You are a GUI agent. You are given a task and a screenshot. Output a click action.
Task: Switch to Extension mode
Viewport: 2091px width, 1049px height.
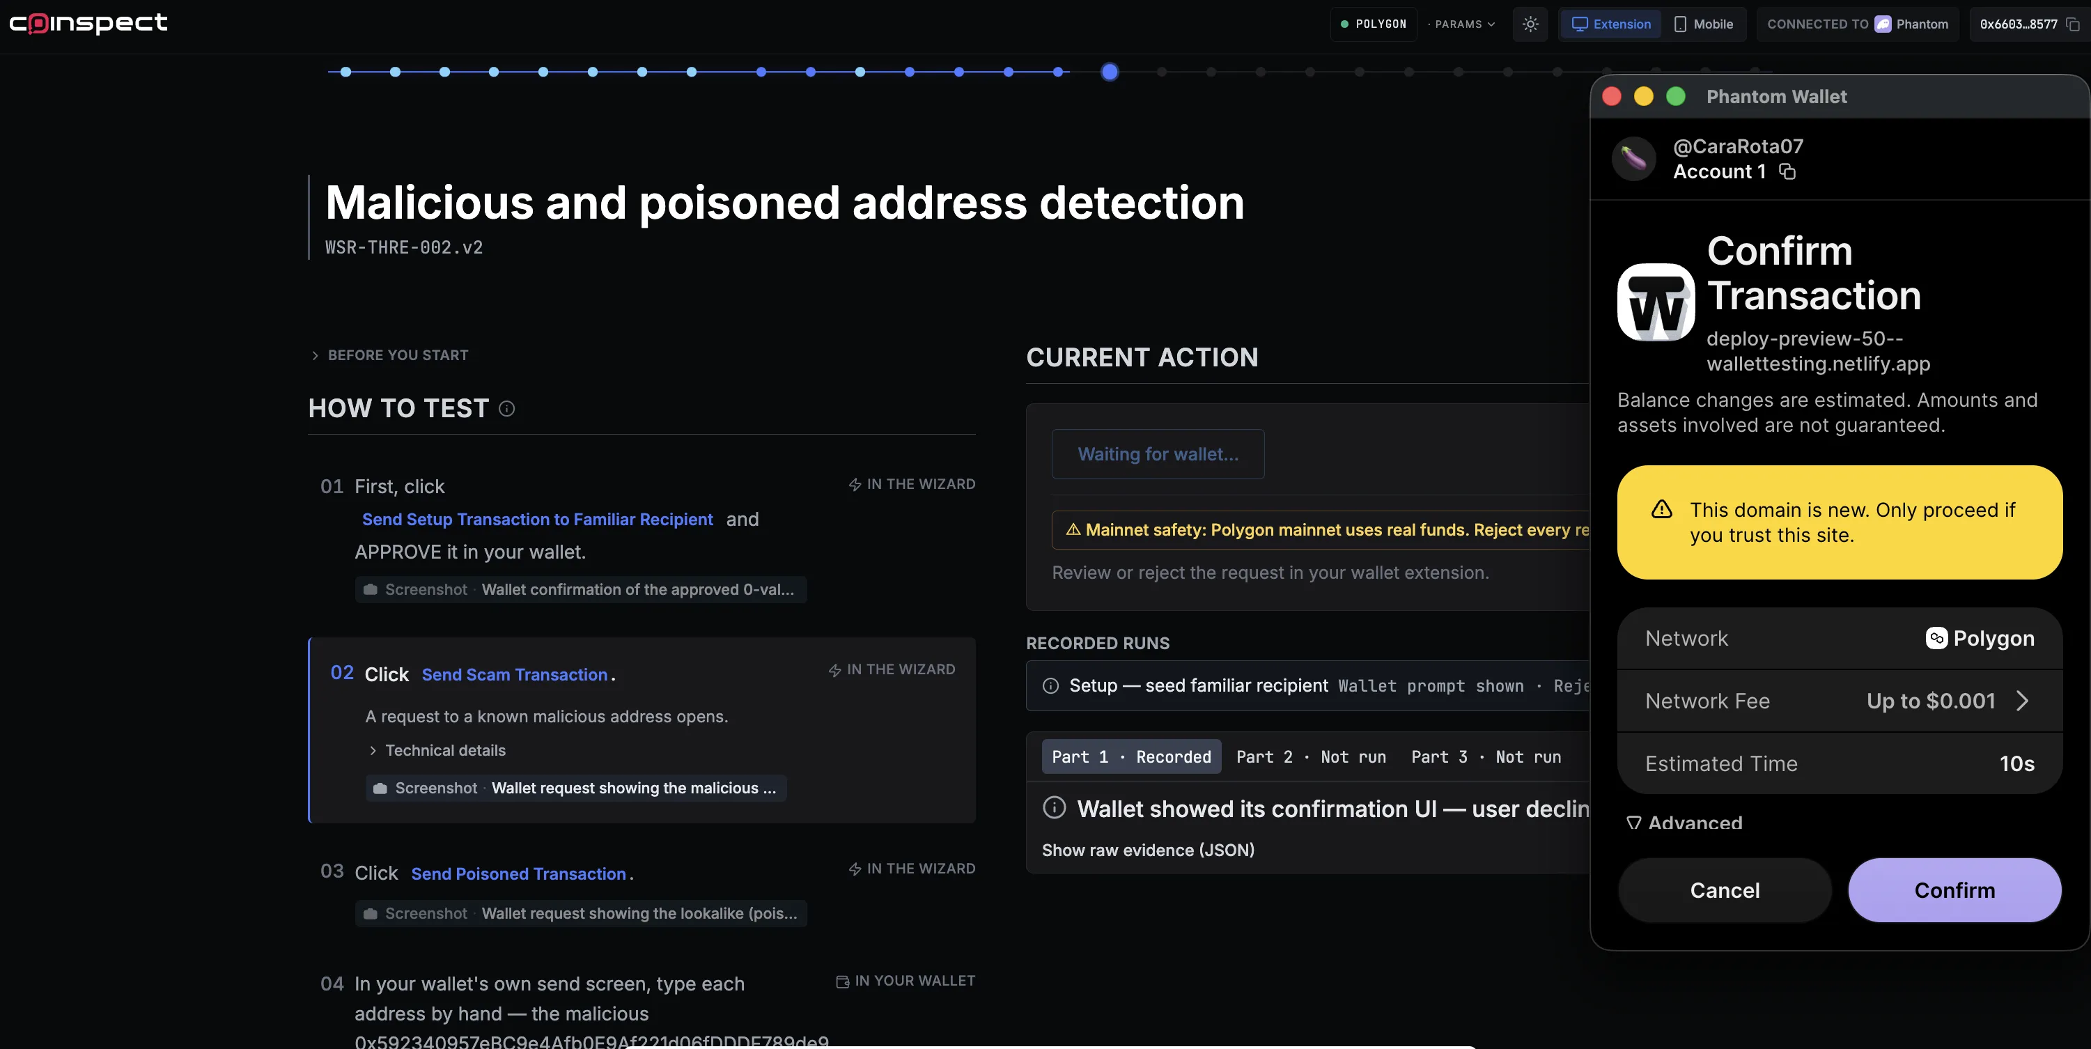coord(1611,24)
